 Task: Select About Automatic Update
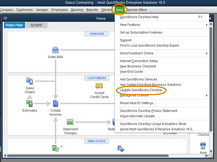click(x=162, y=116)
